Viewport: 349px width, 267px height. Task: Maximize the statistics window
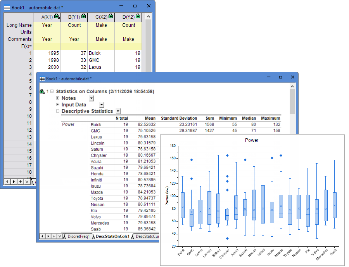click(280, 77)
